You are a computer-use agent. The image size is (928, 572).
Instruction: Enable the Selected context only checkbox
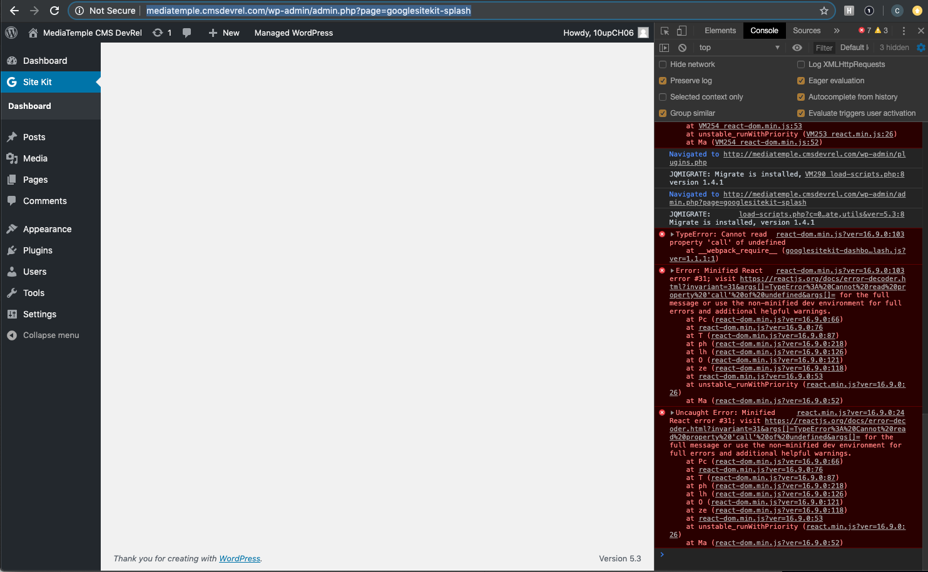663,96
